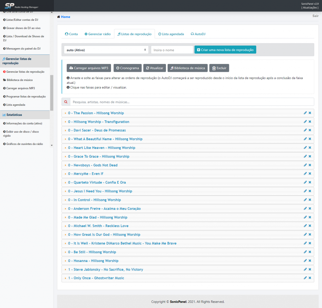Click the Home house icon
This screenshot has height=308, width=322.
pyautogui.click(x=58, y=17)
